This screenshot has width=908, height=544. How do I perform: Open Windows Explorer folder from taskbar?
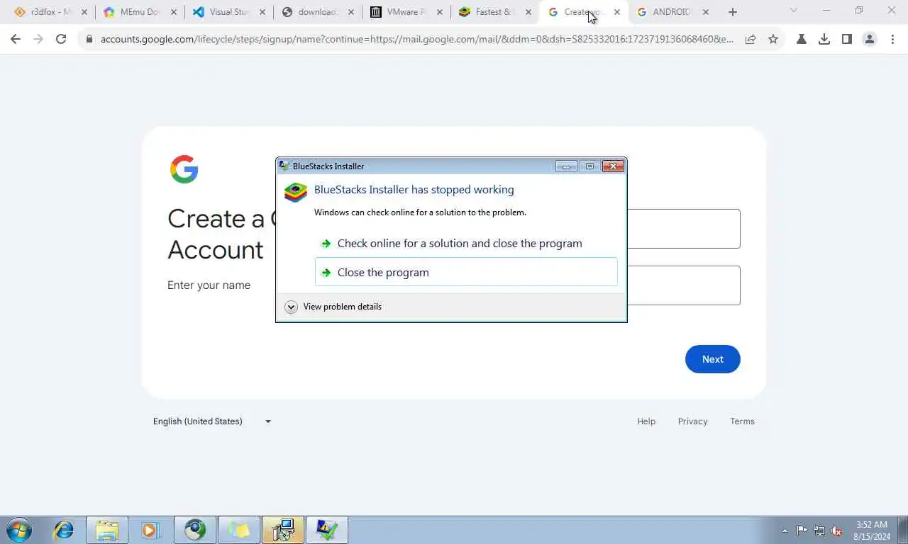point(107,530)
